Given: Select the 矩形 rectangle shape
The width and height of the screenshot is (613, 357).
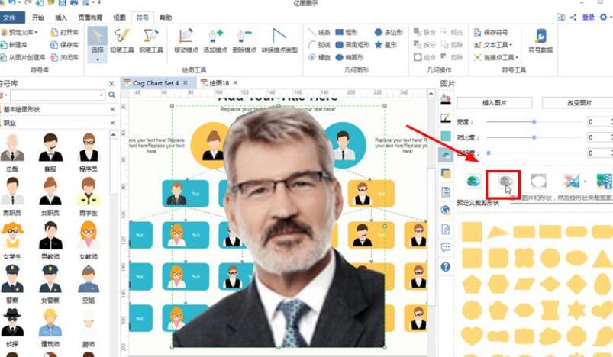Looking at the screenshot, I should pos(347,32).
